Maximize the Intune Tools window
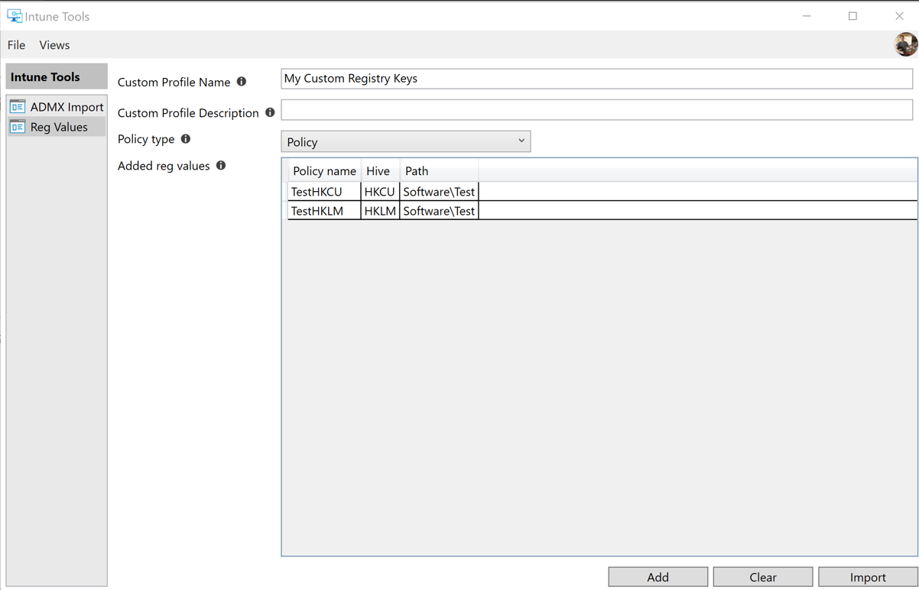Viewport: 919px width, 590px height. click(x=852, y=16)
